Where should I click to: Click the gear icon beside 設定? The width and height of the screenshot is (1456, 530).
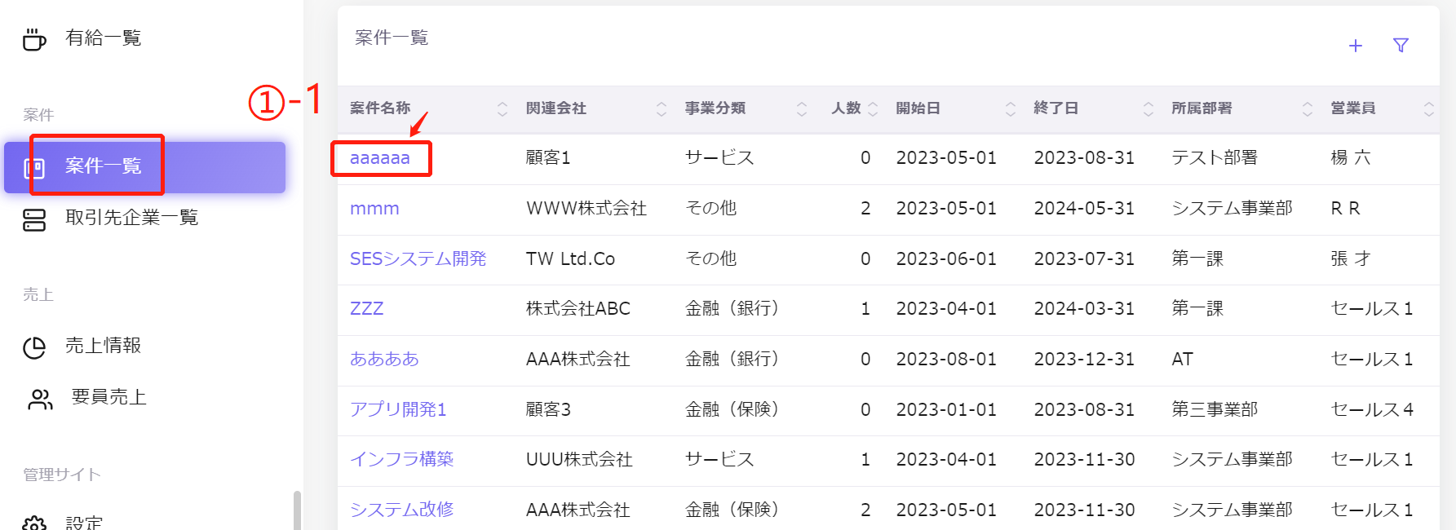pyautogui.click(x=34, y=523)
